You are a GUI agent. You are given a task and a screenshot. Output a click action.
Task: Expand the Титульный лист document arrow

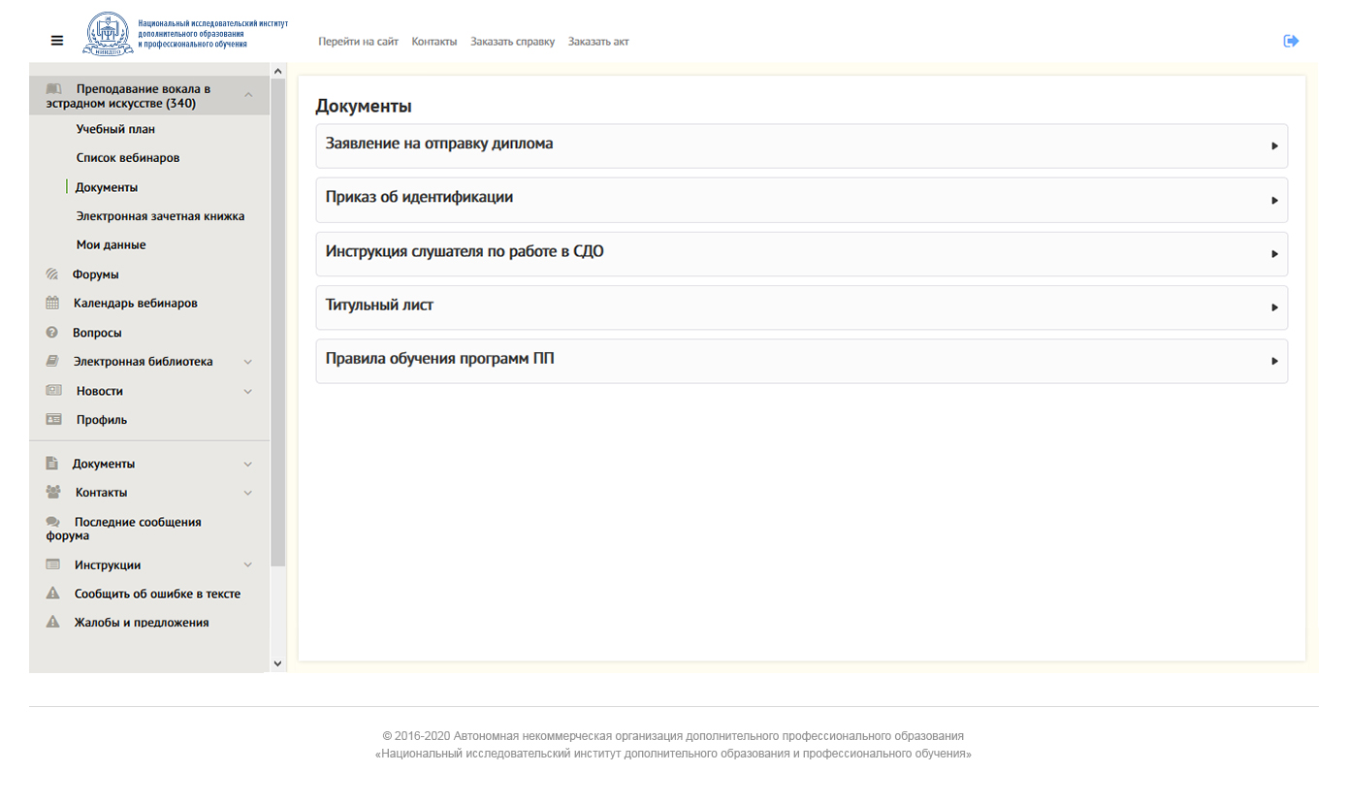(x=1274, y=307)
